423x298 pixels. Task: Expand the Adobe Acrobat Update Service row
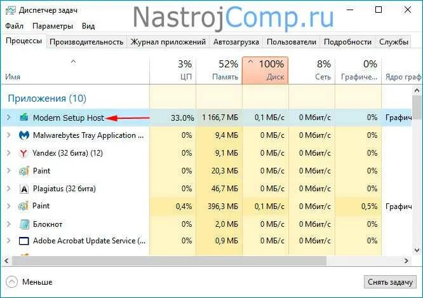pos(9,241)
